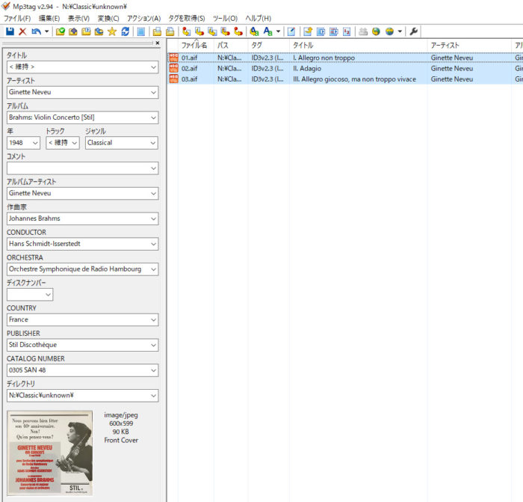Click the Extended tags notepad icon
Image resolution: width=523 pixels, height=502 pixels.
(x=291, y=31)
